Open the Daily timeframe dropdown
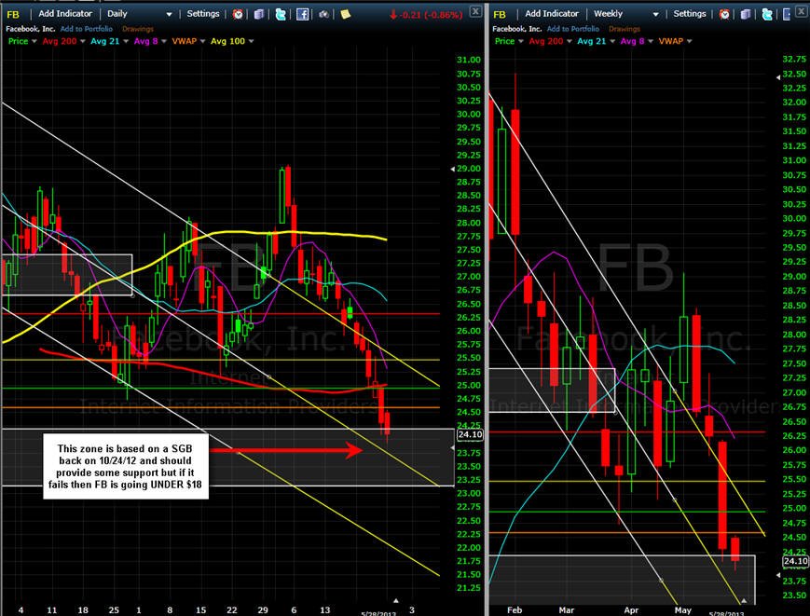Viewport: 810px width, 616px height. pyautogui.click(x=140, y=14)
